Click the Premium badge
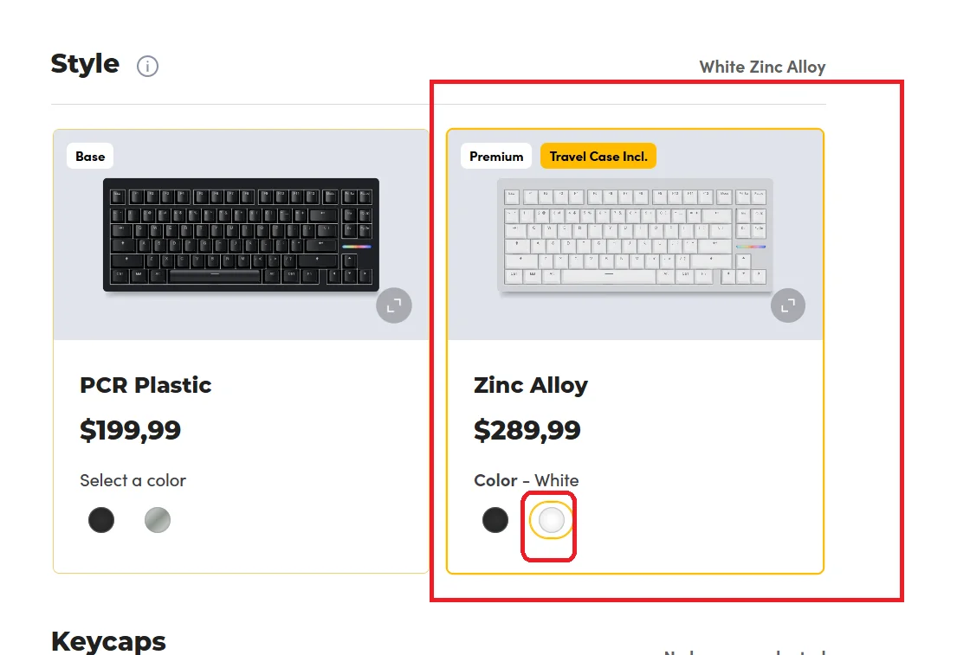 (x=496, y=157)
